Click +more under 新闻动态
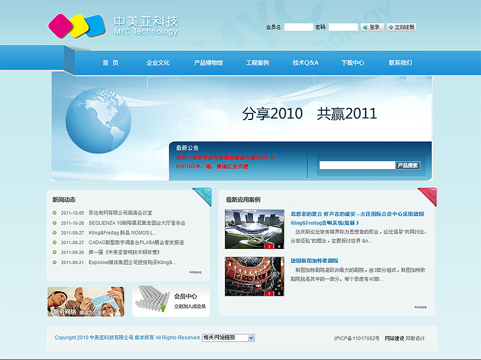The image size is (481, 360). 195,272
